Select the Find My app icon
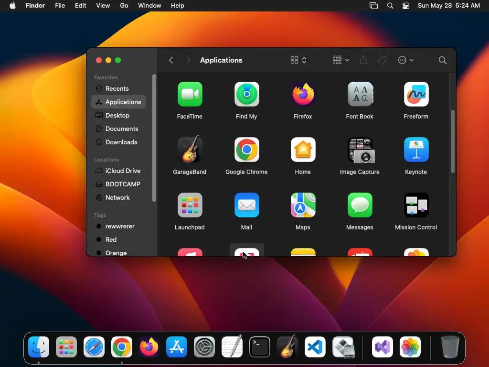This screenshot has width=489, height=367. tap(247, 94)
